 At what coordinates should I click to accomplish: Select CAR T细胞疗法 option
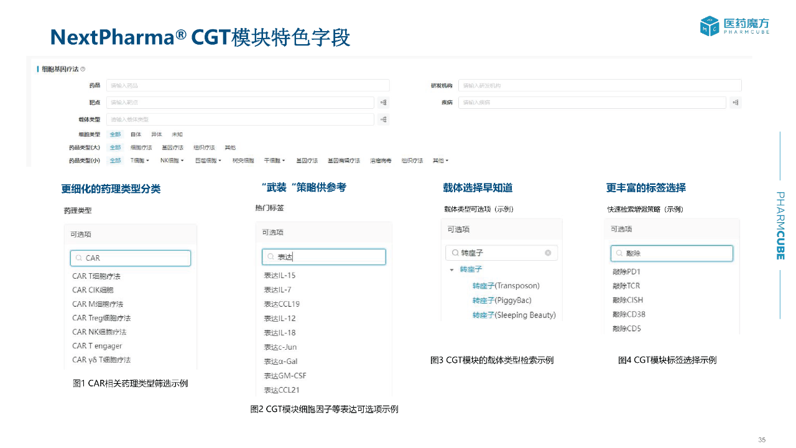[96, 276]
